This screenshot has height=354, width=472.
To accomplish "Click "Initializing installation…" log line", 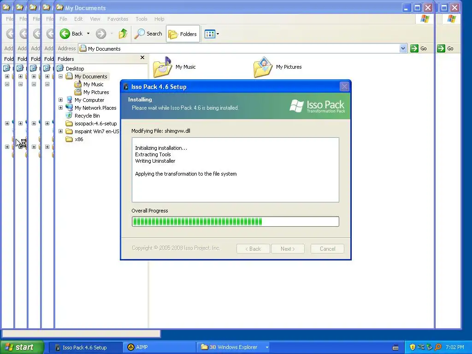I will click(161, 148).
